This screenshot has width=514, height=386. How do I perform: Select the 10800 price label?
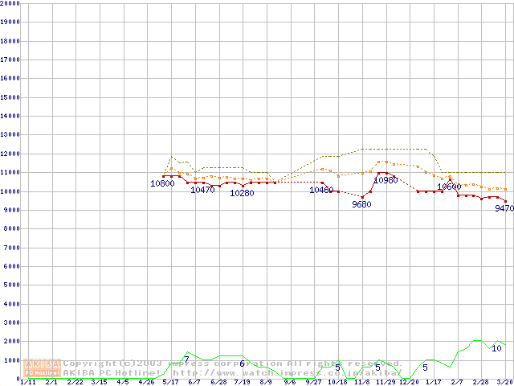162,183
